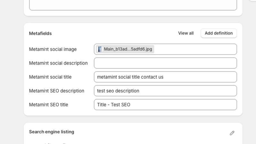Select the Search engine listing heading
Viewport: 256px width, 144px height.
point(52,132)
